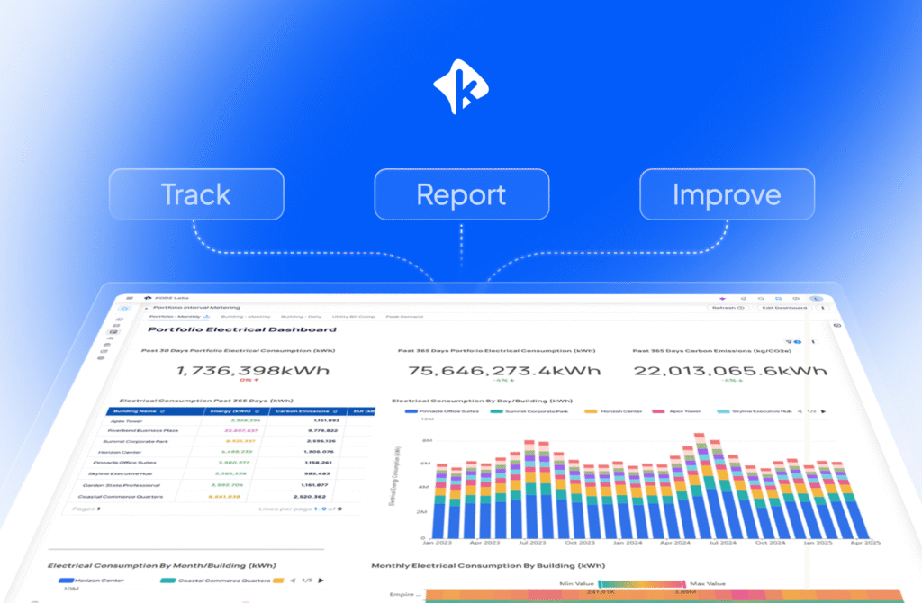This screenshot has width=922, height=603.
Task: Toggle Summit Corporate Park legend swatch
Action: [496, 411]
